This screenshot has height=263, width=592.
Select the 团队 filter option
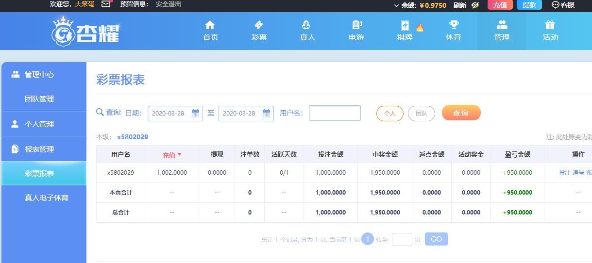pos(422,114)
